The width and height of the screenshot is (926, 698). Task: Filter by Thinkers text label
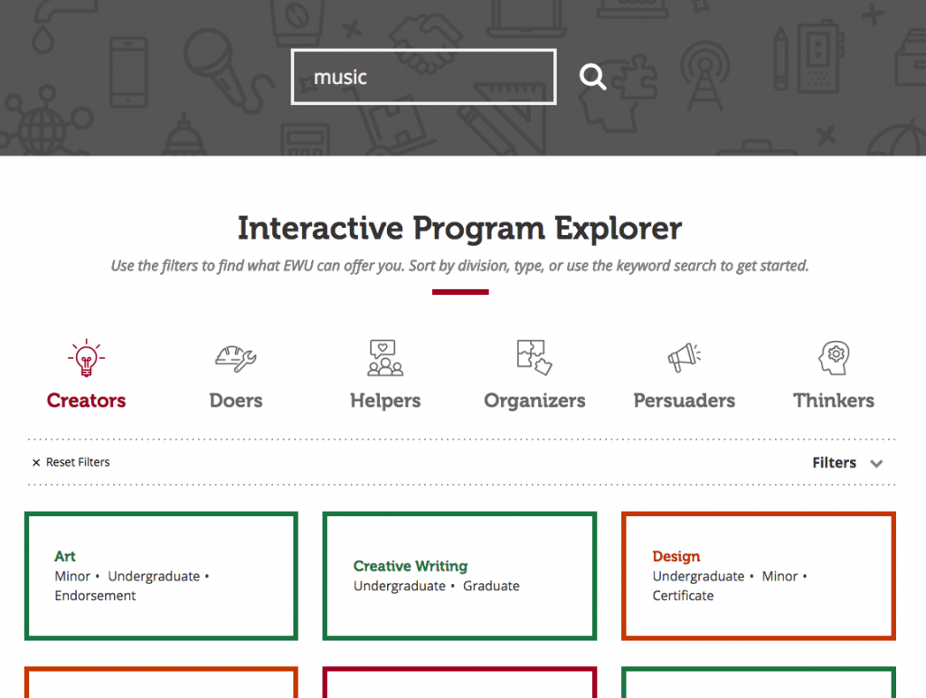point(833,401)
